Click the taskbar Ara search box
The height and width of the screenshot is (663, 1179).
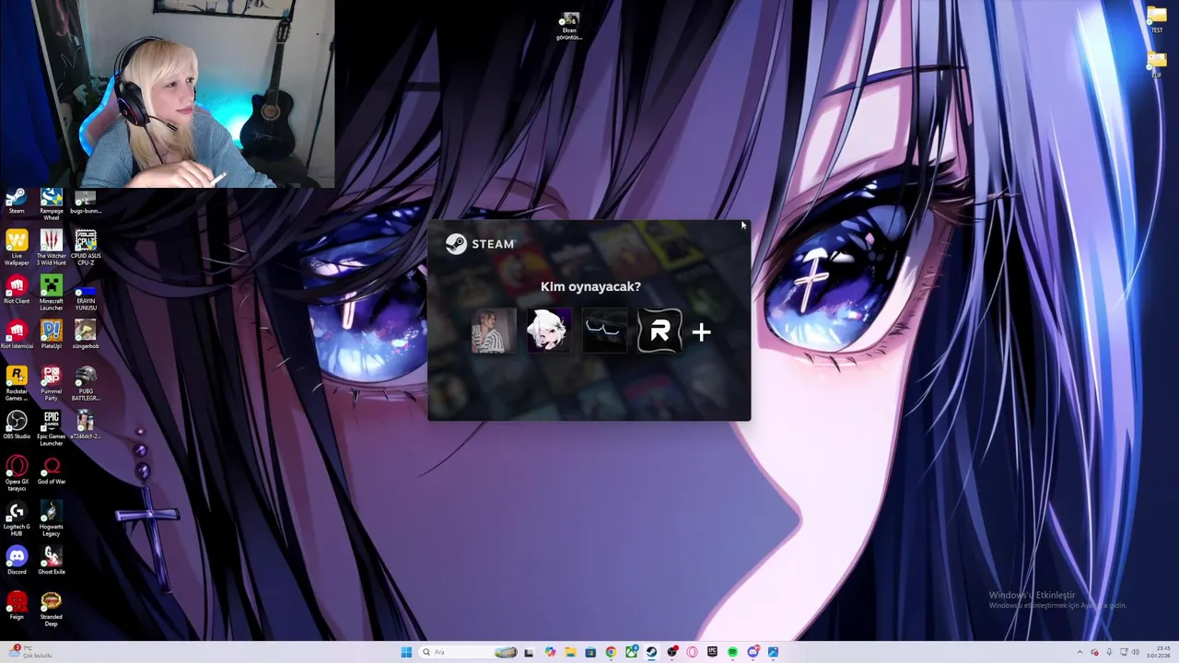pos(468,652)
